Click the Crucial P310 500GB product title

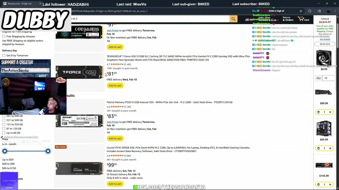tap(178, 149)
